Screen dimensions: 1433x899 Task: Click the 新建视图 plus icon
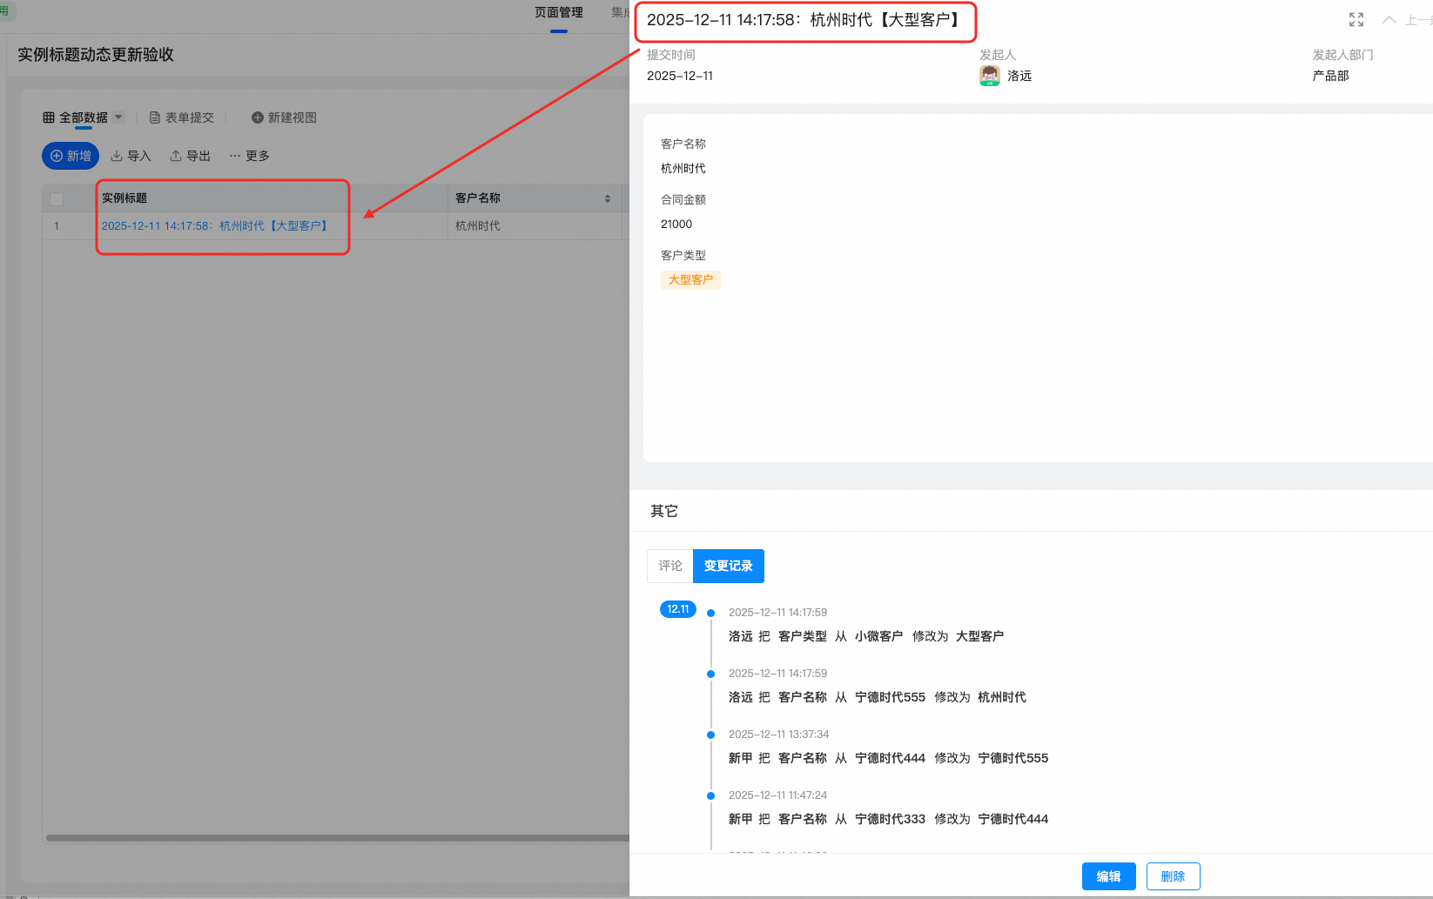pyautogui.click(x=258, y=117)
